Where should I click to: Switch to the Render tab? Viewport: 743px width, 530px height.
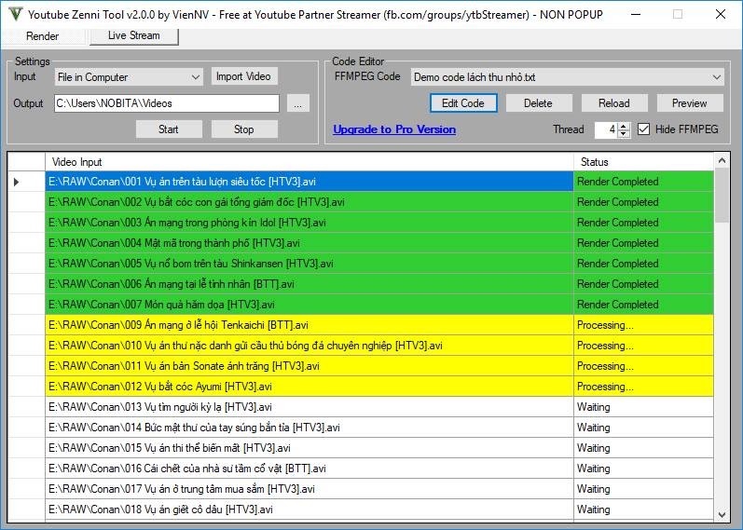[x=43, y=36]
